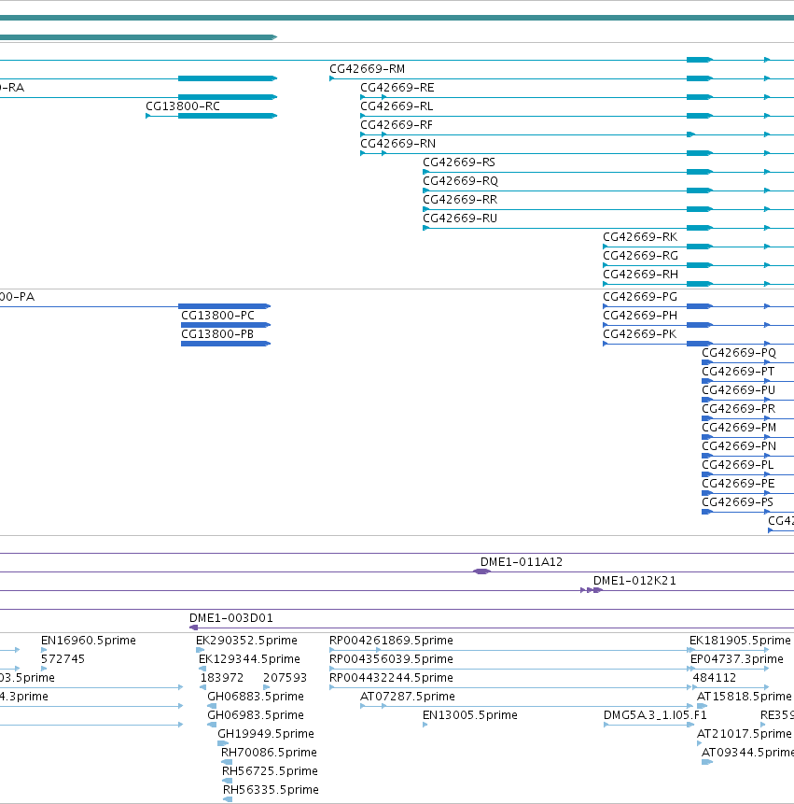This screenshot has width=794, height=804.
Task: Click EST GH06983.5prime label
Action: click(x=256, y=714)
